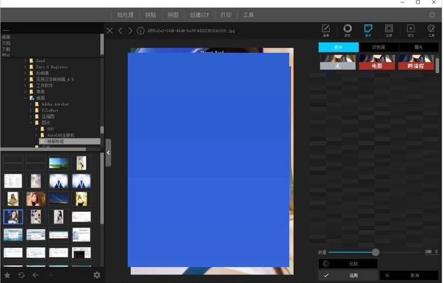Expand the Adobe Acrobat folder
Viewport: 444px width, 283px height.
tap(31, 104)
